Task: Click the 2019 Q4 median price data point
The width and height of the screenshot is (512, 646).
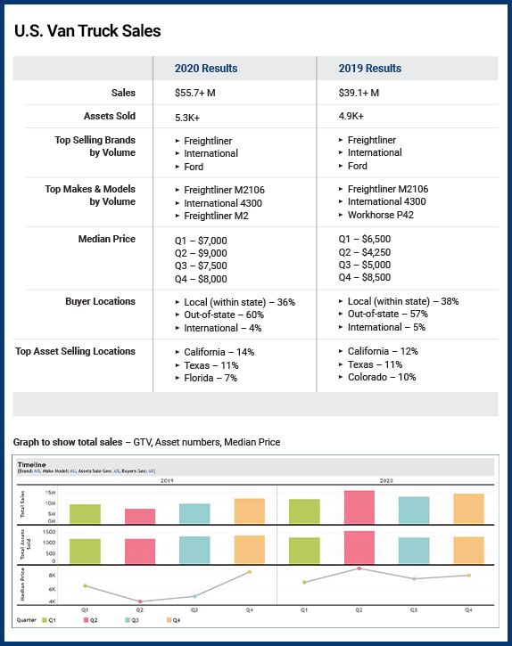Action: pyautogui.click(x=250, y=572)
